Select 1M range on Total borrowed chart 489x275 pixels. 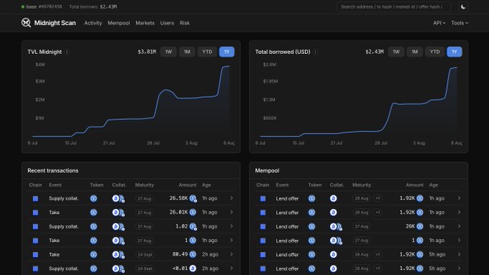(414, 52)
